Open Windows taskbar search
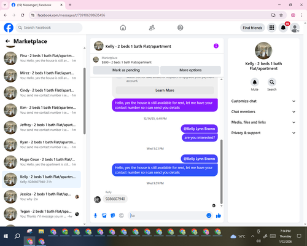 tap(17, 236)
